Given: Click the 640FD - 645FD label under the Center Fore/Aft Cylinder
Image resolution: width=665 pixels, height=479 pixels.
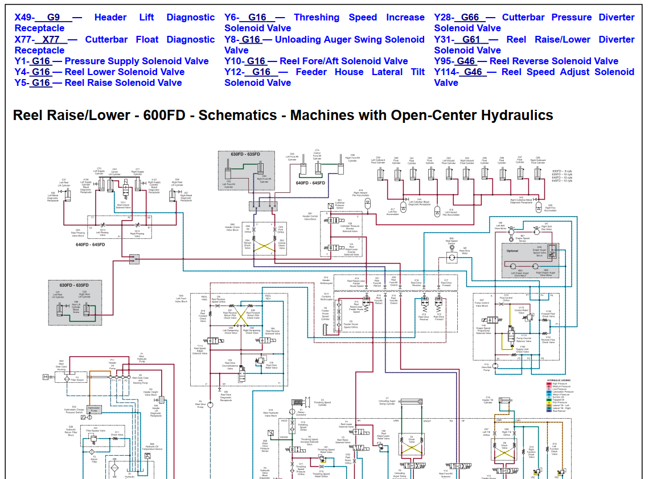Looking at the screenshot, I should pyautogui.click(x=310, y=183).
